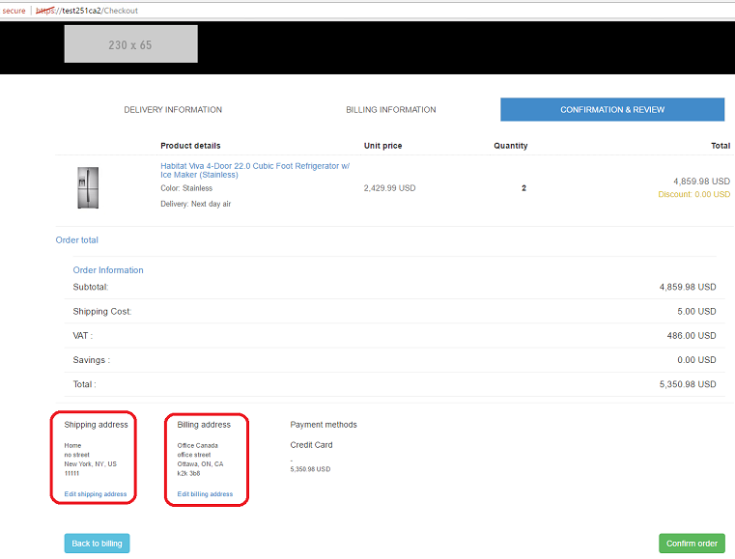Focus the browser address bar URL
This screenshot has height=559, width=735.
pos(99,11)
